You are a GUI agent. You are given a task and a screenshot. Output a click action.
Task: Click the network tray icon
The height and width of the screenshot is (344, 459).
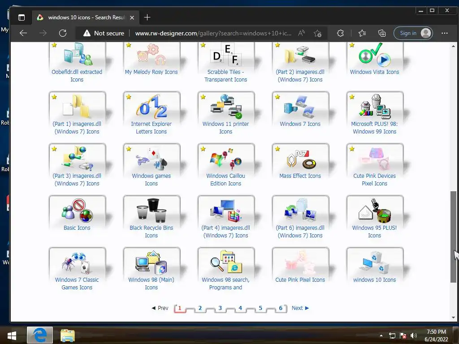click(x=392, y=335)
